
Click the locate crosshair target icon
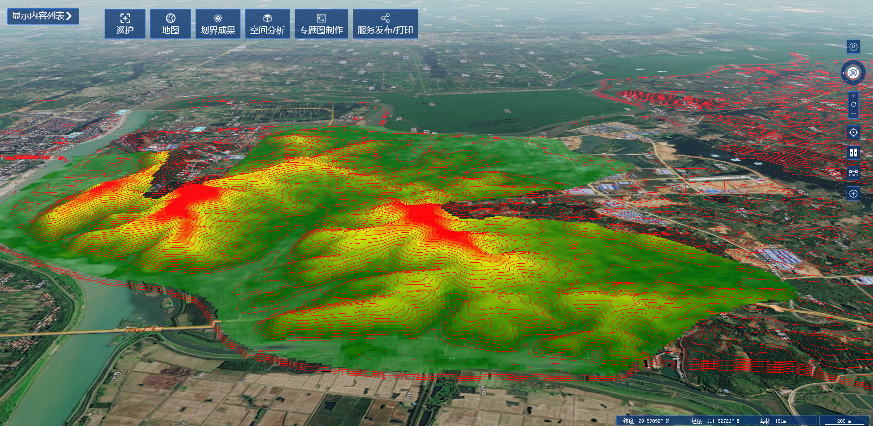[x=853, y=132]
